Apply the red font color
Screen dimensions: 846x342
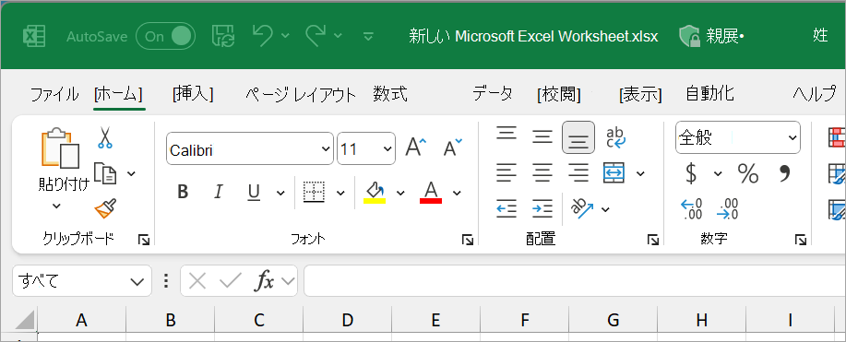431,192
